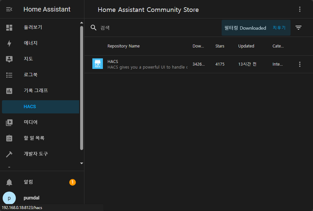Click the 13시간 전 updated value
This screenshot has height=211, width=313.
click(x=247, y=64)
